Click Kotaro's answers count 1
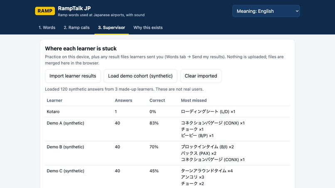The image size is (335, 188). (x=116, y=112)
